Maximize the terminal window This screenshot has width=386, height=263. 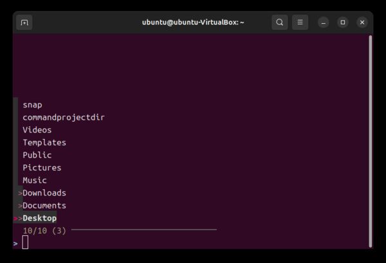(343, 23)
